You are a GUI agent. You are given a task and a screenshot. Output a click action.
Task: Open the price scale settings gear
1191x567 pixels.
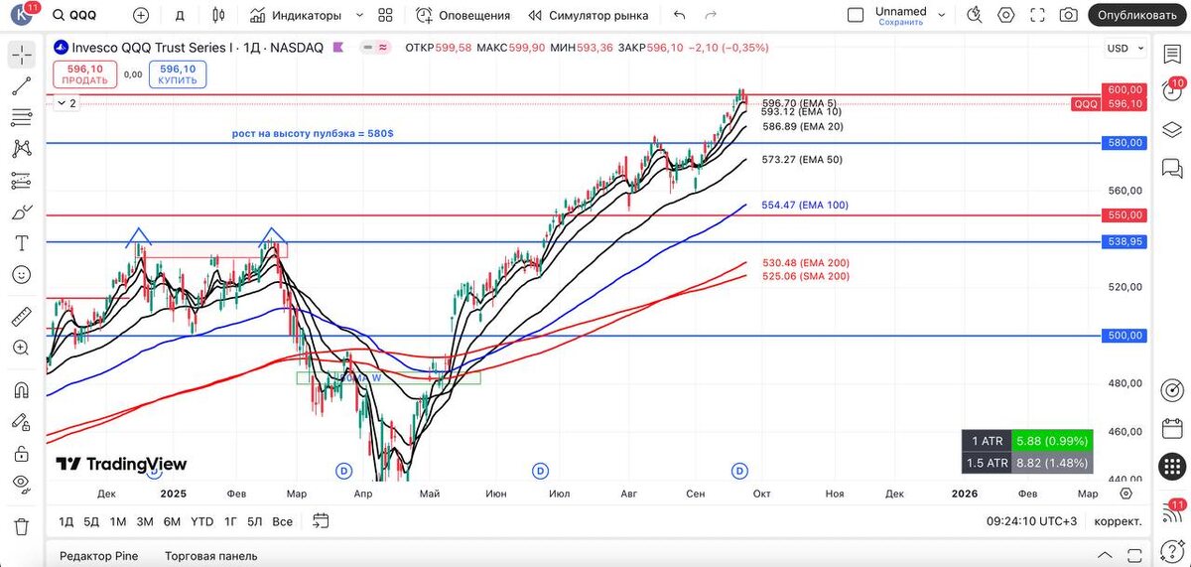pyautogui.click(x=1125, y=493)
